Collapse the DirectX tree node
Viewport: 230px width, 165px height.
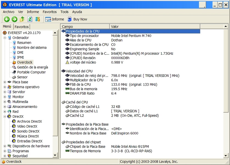pyautogui.click(x=5, y=117)
